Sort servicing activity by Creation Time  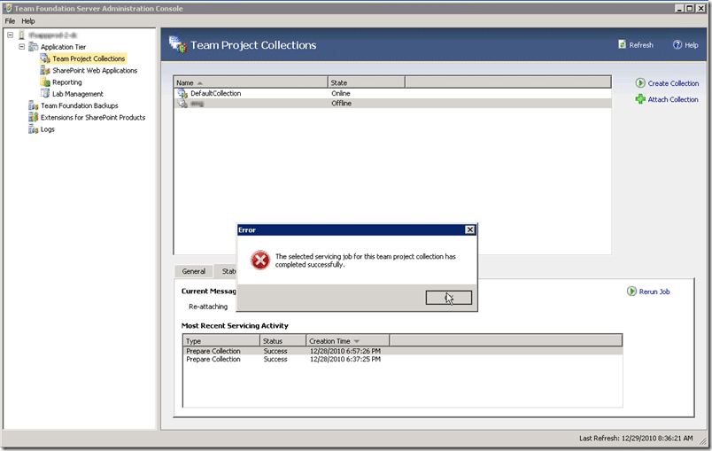[x=348, y=340]
